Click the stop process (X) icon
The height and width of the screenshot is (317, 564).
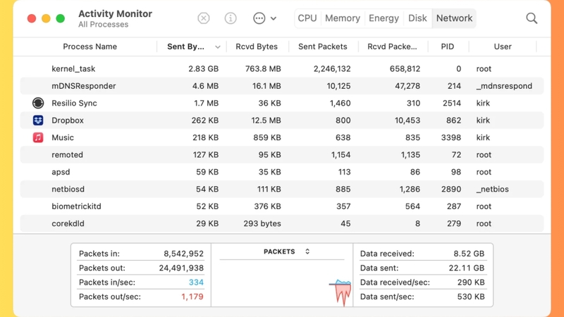tap(204, 18)
